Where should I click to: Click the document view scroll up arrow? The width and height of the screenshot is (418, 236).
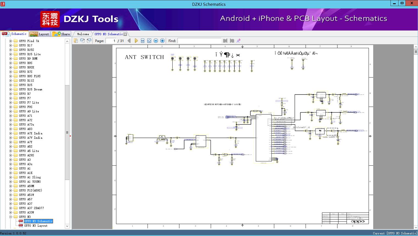click(x=416, y=47)
